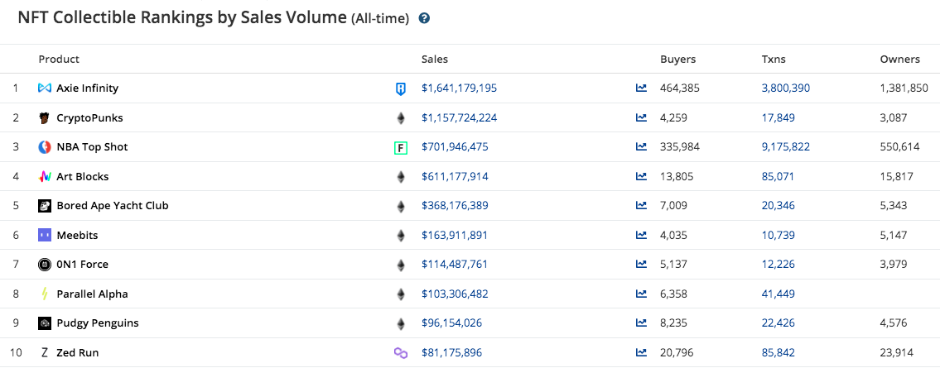
Task: Open the NBA Top Shot product name
Action: (x=92, y=146)
